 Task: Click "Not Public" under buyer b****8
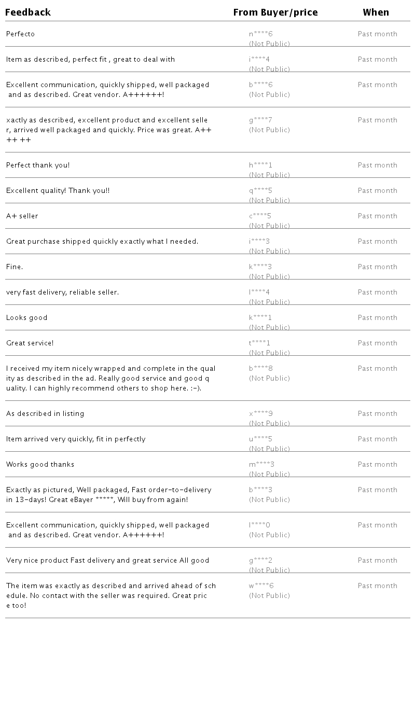(x=269, y=379)
